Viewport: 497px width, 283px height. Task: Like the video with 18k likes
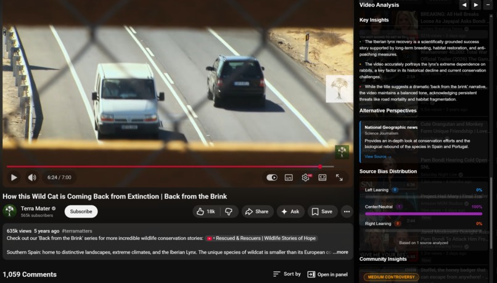tap(206, 211)
